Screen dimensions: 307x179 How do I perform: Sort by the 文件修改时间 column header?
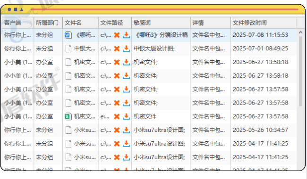[264, 23]
